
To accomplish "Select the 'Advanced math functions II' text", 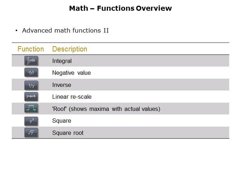I will (65, 30).
